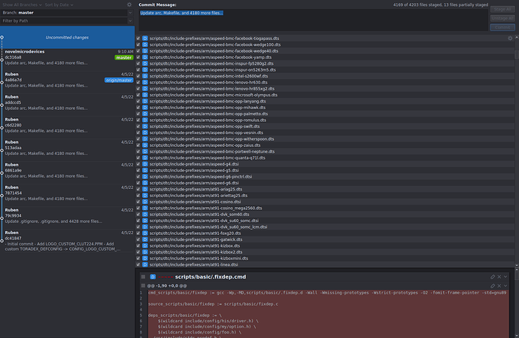Click the edit pencil icon for .fixdep.cmd file
Viewport: 519px width, 338px height.
(493, 277)
